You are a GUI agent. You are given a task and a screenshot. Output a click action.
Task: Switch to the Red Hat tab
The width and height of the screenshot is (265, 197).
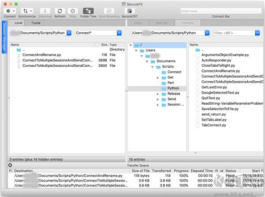[161, 23]
